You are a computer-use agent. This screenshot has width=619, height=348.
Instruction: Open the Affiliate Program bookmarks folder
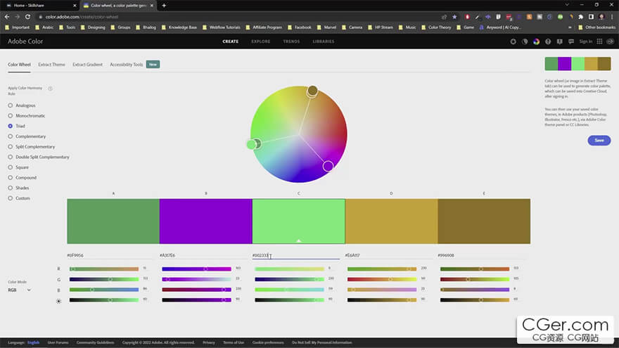click(264, 27)
